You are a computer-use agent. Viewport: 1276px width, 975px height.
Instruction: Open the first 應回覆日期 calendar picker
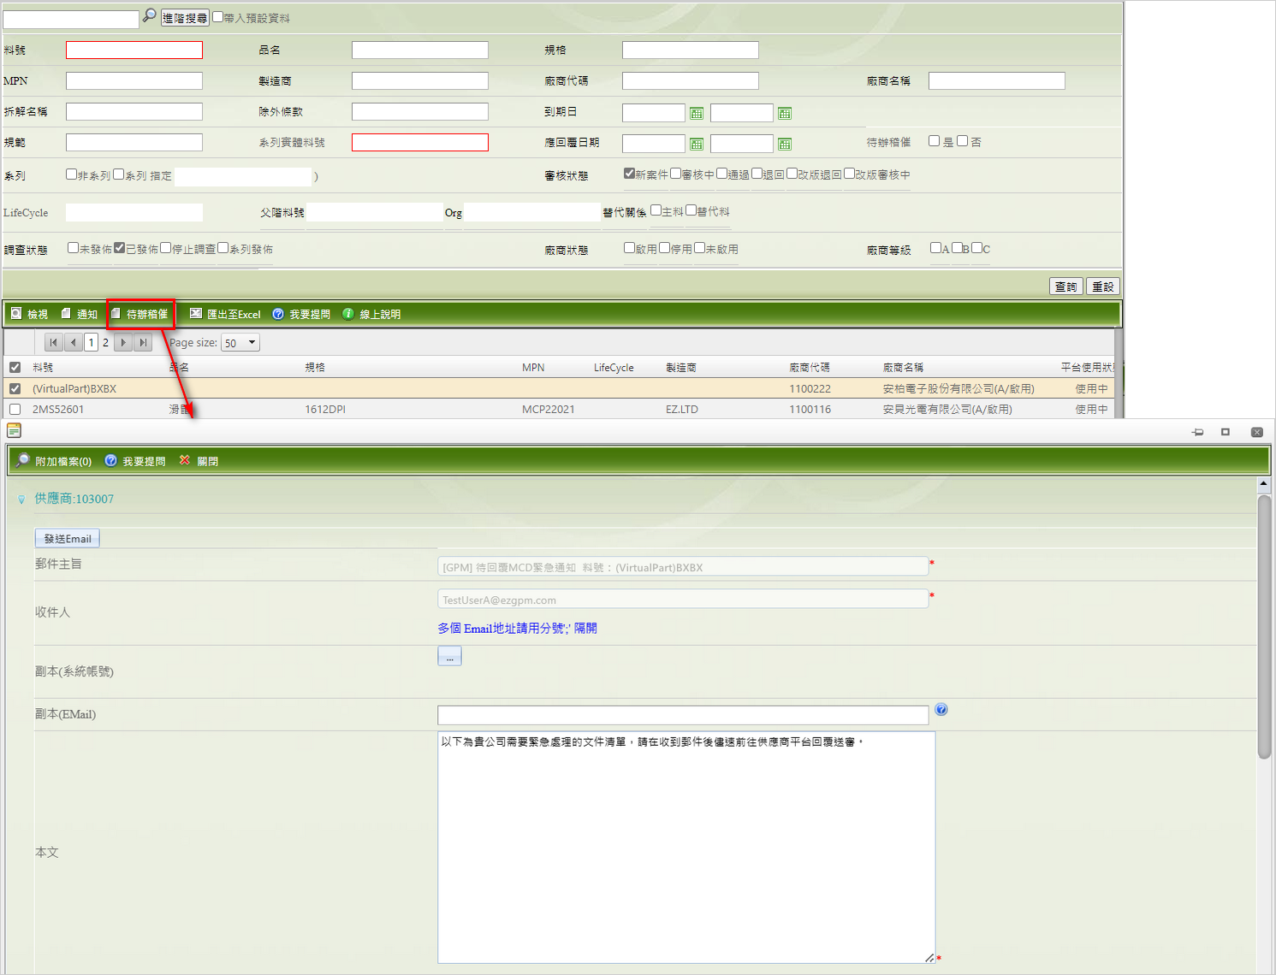[x=697, y=144]
